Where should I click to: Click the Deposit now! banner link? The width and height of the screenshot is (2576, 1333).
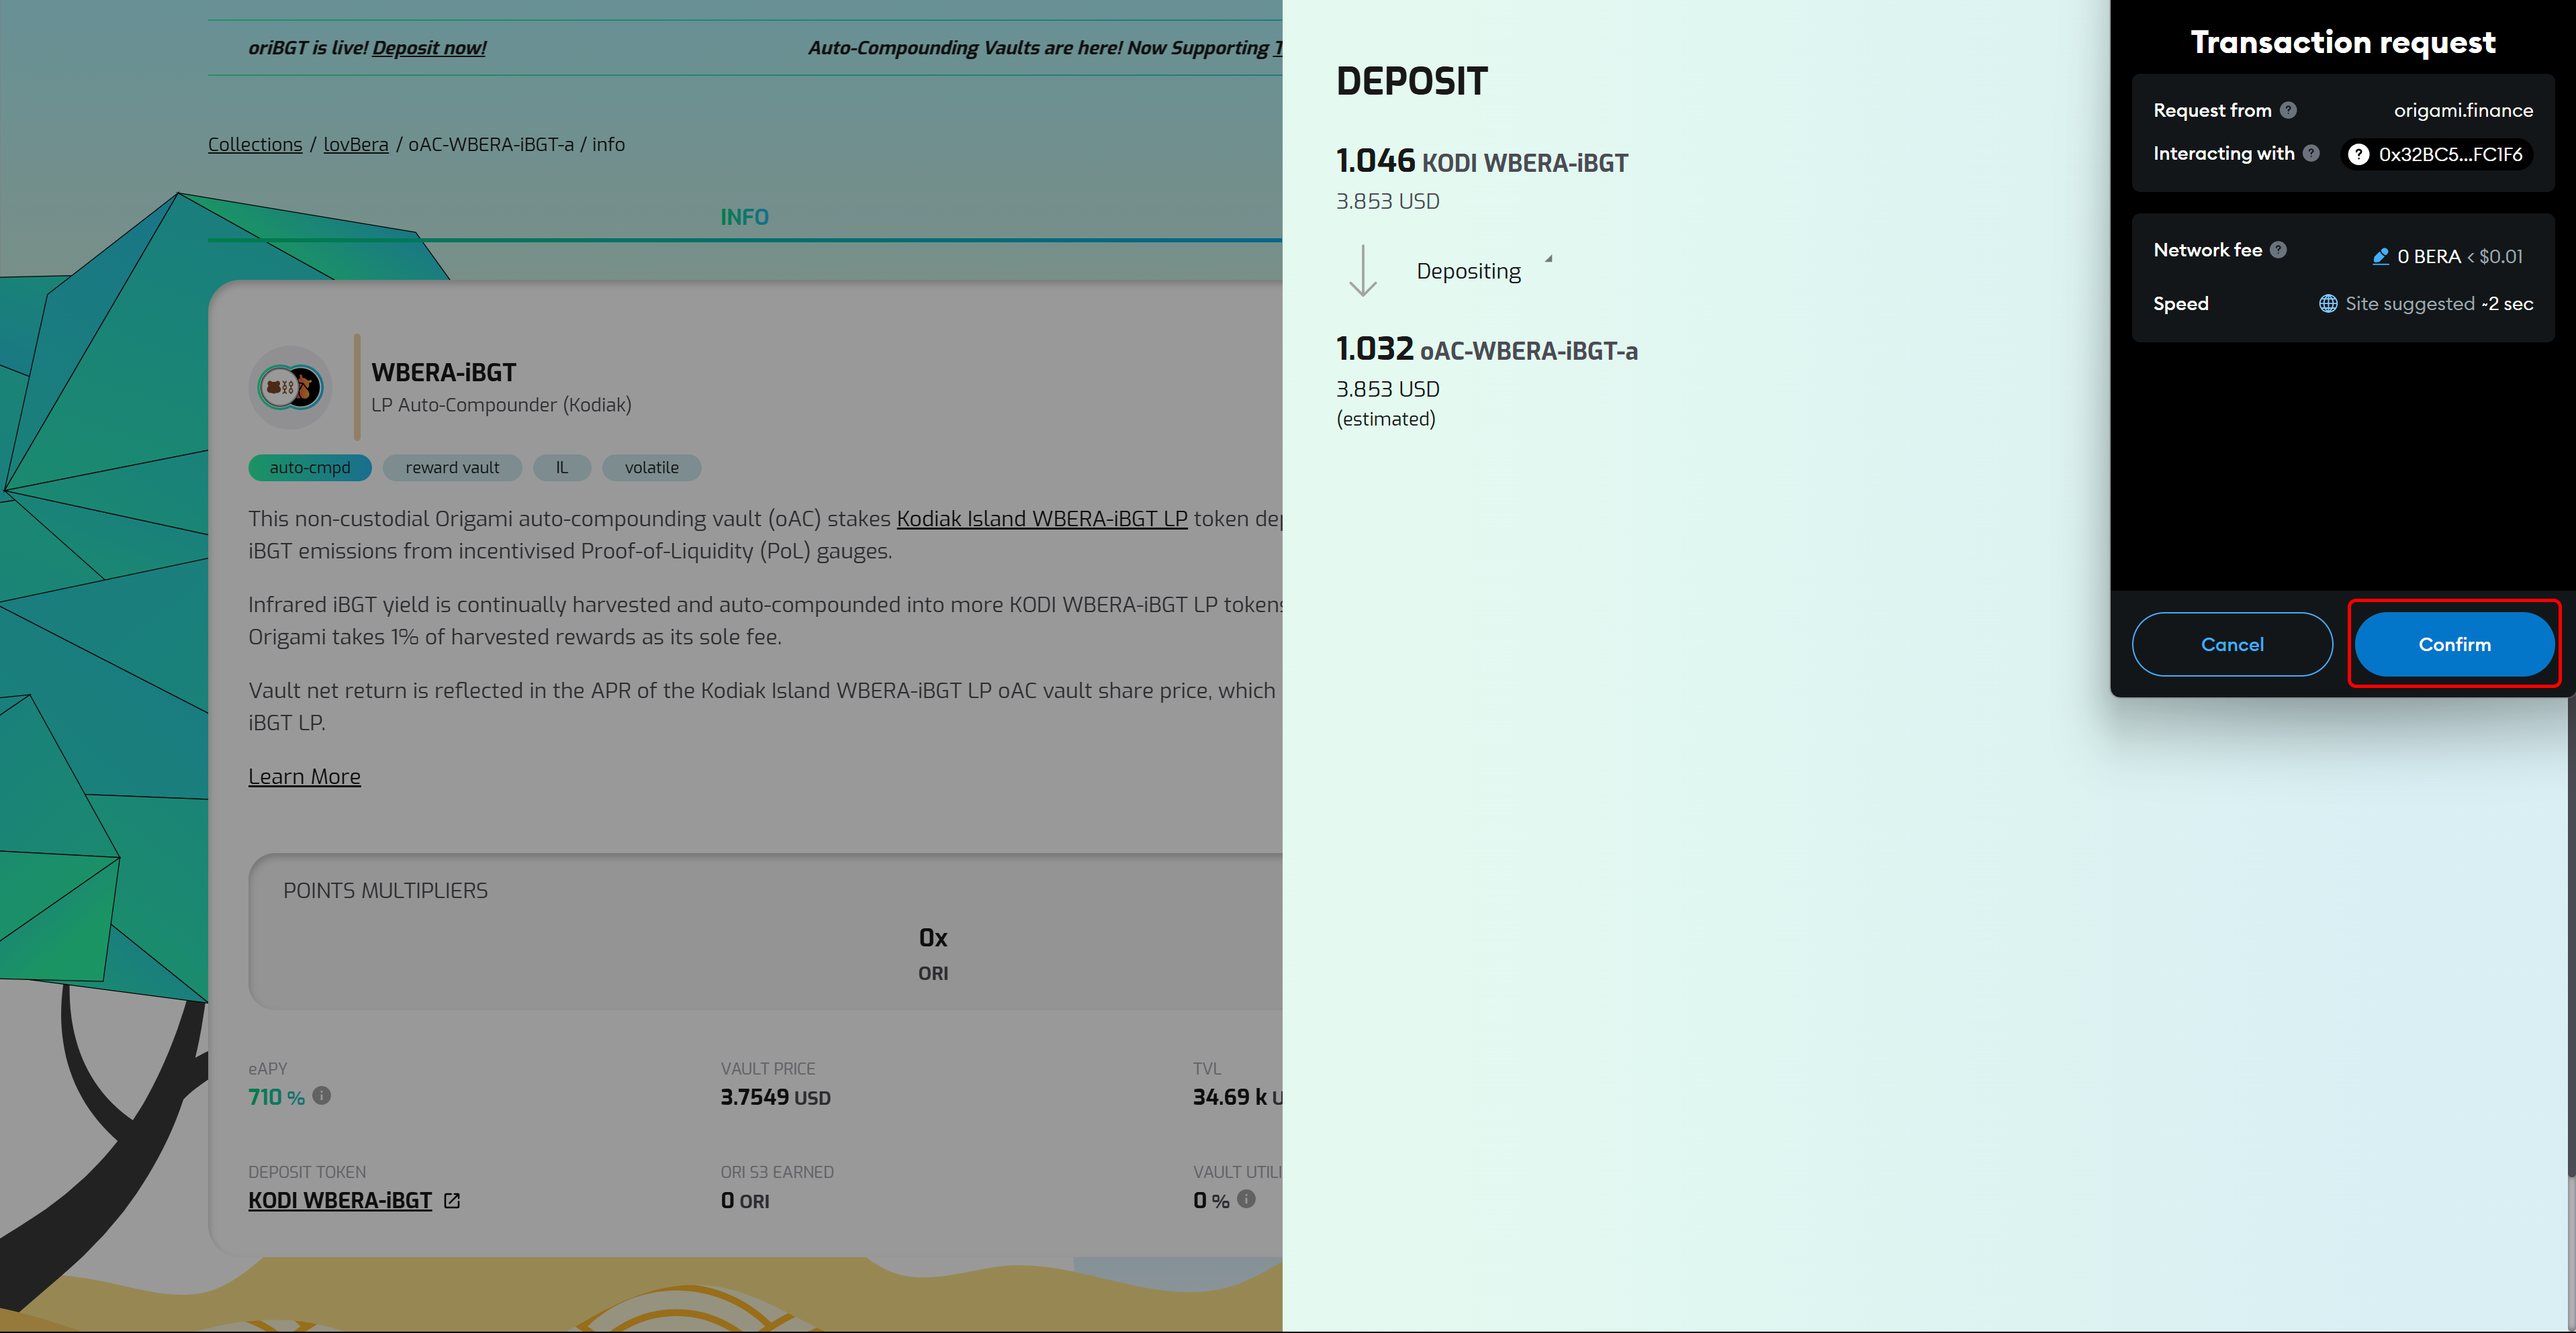coord(429,47)
